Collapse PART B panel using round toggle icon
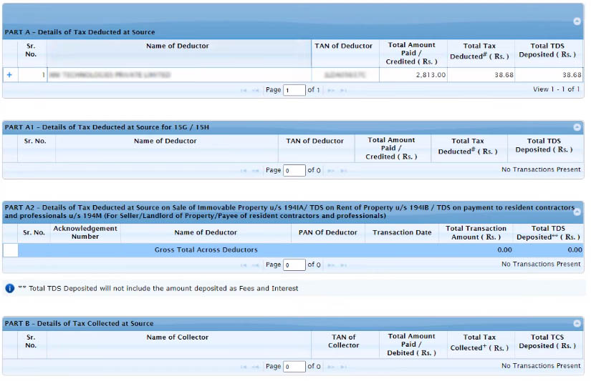591x381 pixels. [x=577, y=323]
